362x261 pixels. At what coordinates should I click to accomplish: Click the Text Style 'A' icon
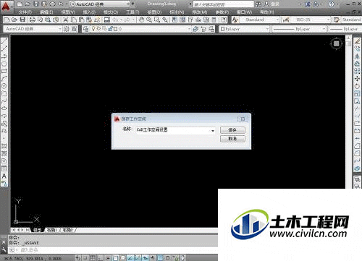[x=235, y=20]
